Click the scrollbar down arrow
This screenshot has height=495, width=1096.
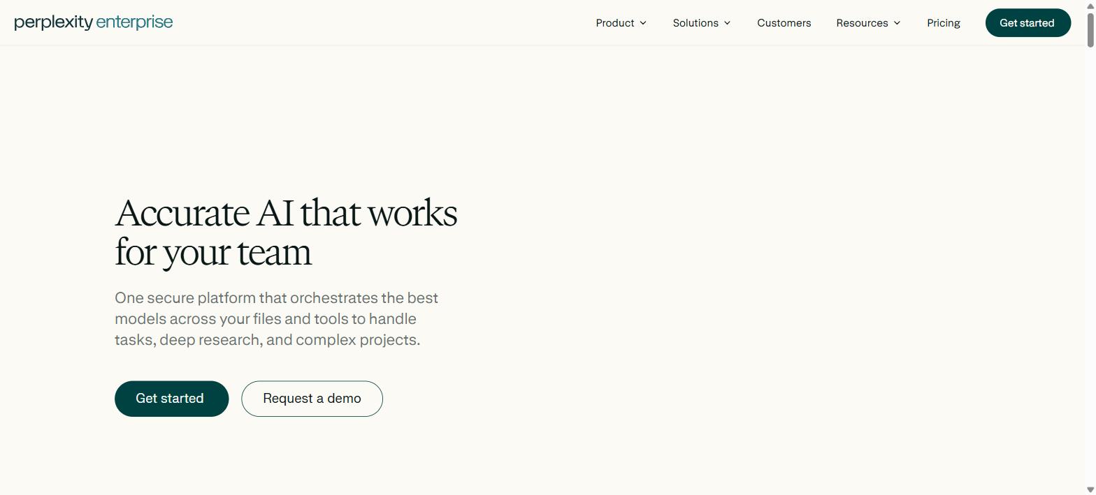click(1090, 489)
